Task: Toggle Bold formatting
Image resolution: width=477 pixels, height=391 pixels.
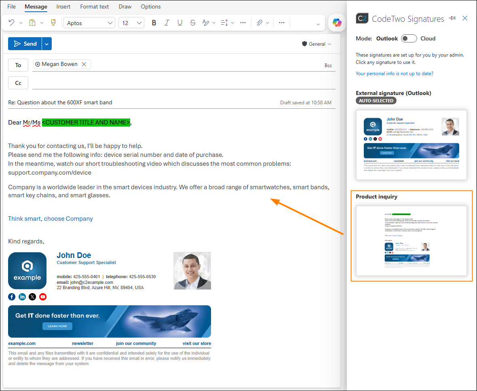Action: (154, 23)
